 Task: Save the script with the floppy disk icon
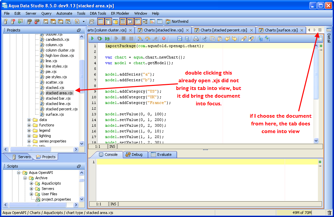[x=179, y=38]
